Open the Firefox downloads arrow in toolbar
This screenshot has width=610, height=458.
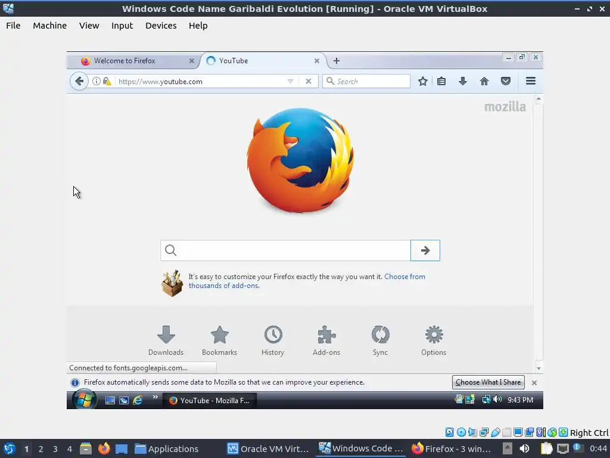point(462,81)
